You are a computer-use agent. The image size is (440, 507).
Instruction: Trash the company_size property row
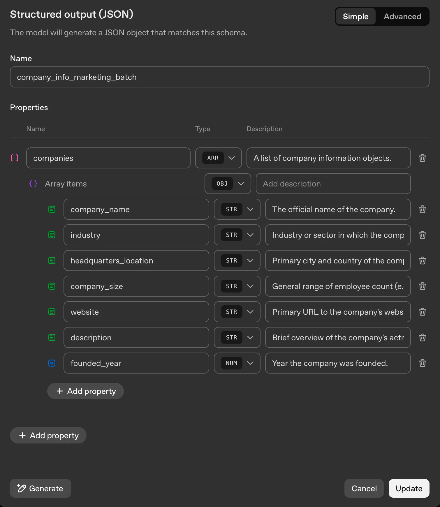(422, 286)
